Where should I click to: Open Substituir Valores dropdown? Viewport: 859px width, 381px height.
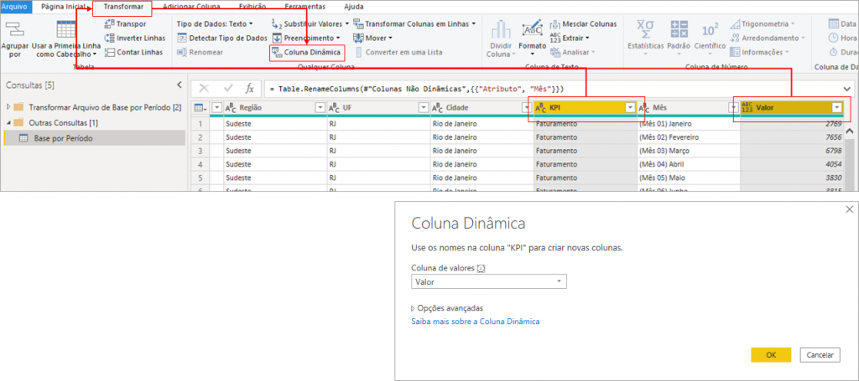(310, 24)
